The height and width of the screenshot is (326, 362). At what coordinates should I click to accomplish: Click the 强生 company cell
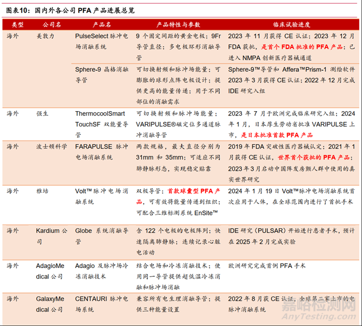[43, 113]
